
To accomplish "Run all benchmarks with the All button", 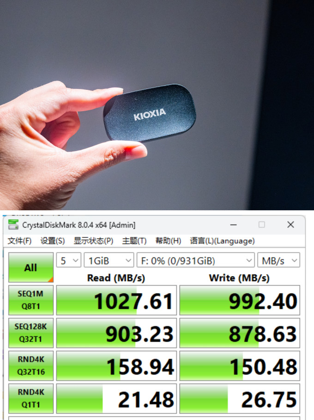I will pyautogui.click(x=31, y=267).
